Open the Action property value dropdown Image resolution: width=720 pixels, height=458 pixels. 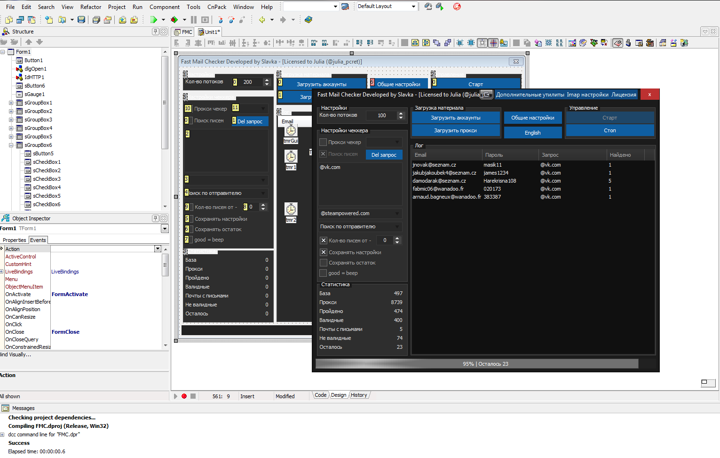(x=158, y=249)
